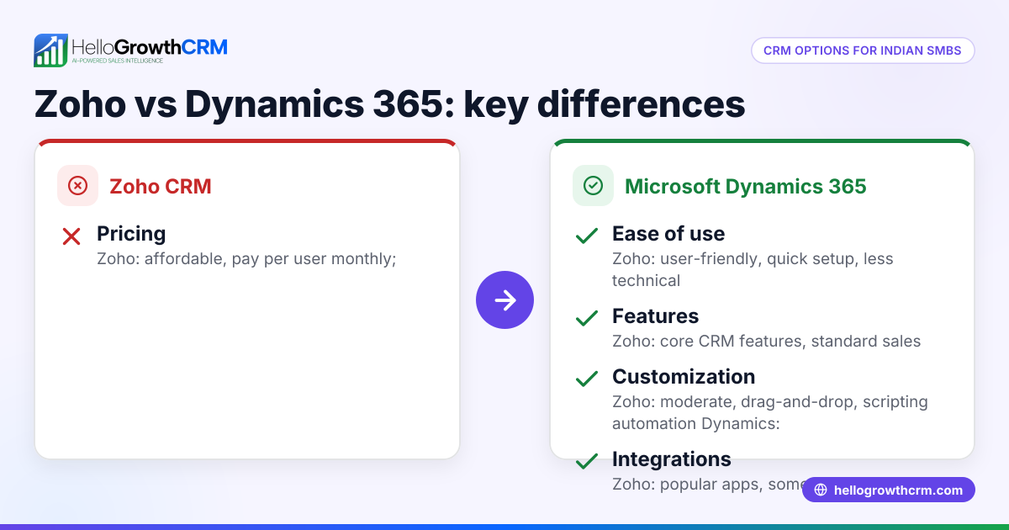Click the Zoho CRM card title
The image size is (1009, 530).
pos(160,186)
